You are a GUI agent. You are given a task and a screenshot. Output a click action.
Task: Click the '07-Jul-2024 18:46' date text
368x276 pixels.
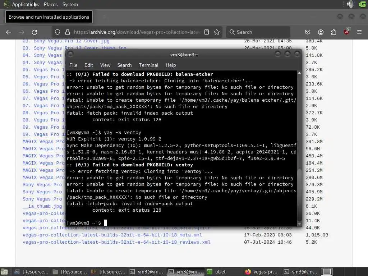coord(268,242)
